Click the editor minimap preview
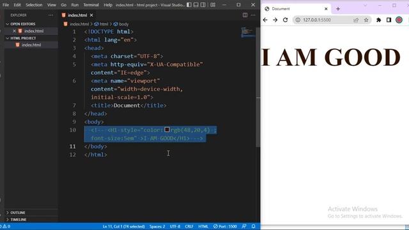Screen dimensions: 409x230 247,33
